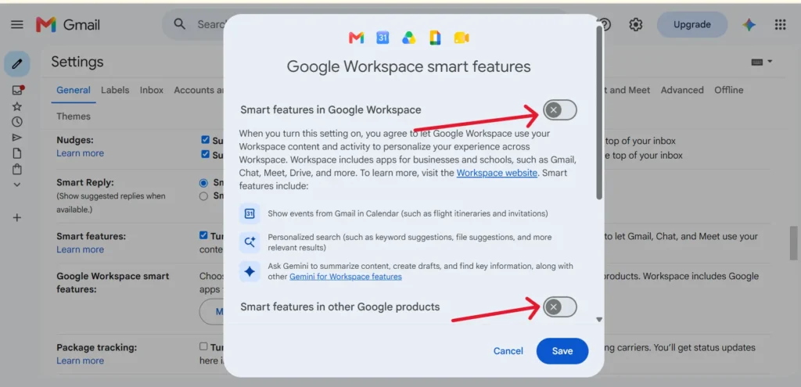The width and height of the screenshot is (801, 387).
Task: Open Starred in the sidebar
Action: [x=17, y=106]
